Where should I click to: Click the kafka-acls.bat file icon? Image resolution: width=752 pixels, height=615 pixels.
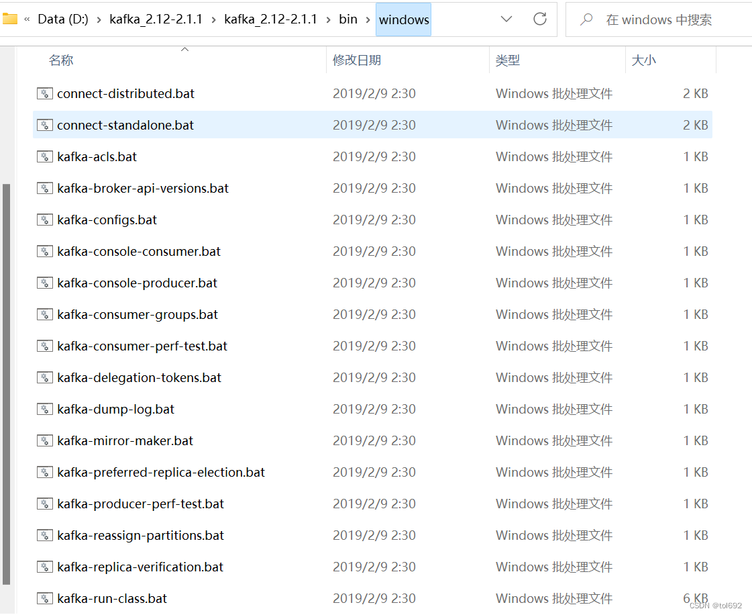pyautogui.click(x=44, y=156)
